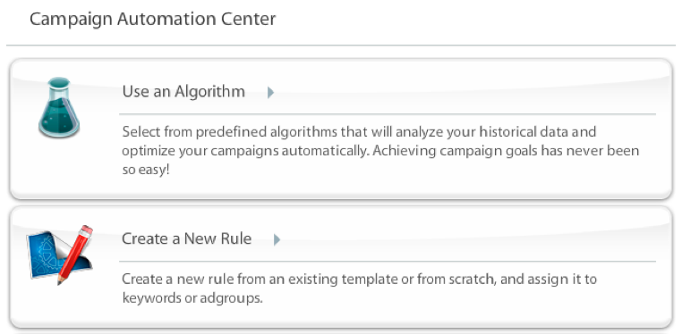Image resolution: width=682 pixels, height=334 pixels.
Task: Click the red pencil on the rule icon
Action: [x=75, y=255]
